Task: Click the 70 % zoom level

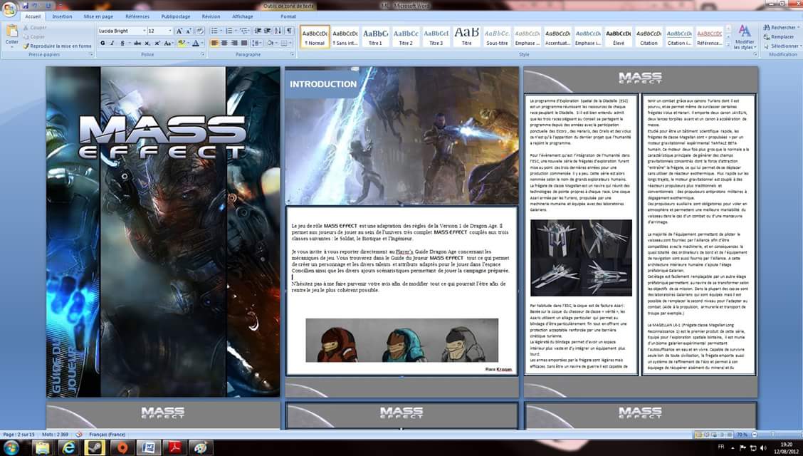Action: tap(742, 435)
